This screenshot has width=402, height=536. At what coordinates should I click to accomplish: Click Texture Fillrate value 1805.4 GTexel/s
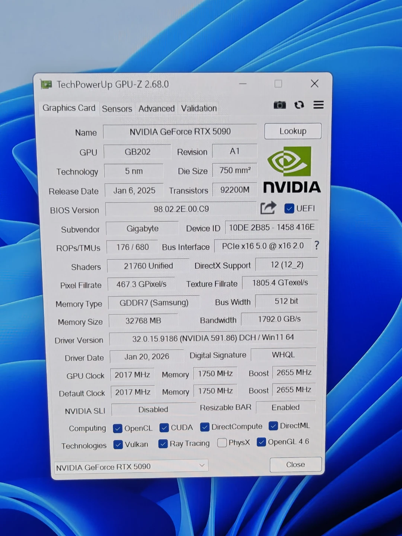click(x=280, y=283)
